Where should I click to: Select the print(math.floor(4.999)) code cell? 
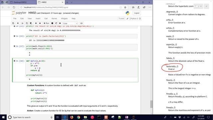tap(81, 47)
